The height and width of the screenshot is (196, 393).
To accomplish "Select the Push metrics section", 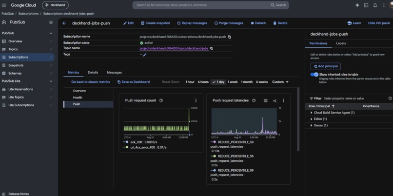I will pyautogui.click(x=88, y=104).
